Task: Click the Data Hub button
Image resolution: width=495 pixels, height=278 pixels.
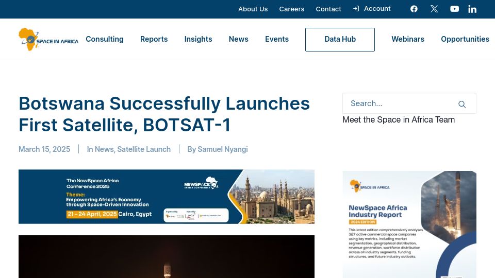Action: point(340,40)
